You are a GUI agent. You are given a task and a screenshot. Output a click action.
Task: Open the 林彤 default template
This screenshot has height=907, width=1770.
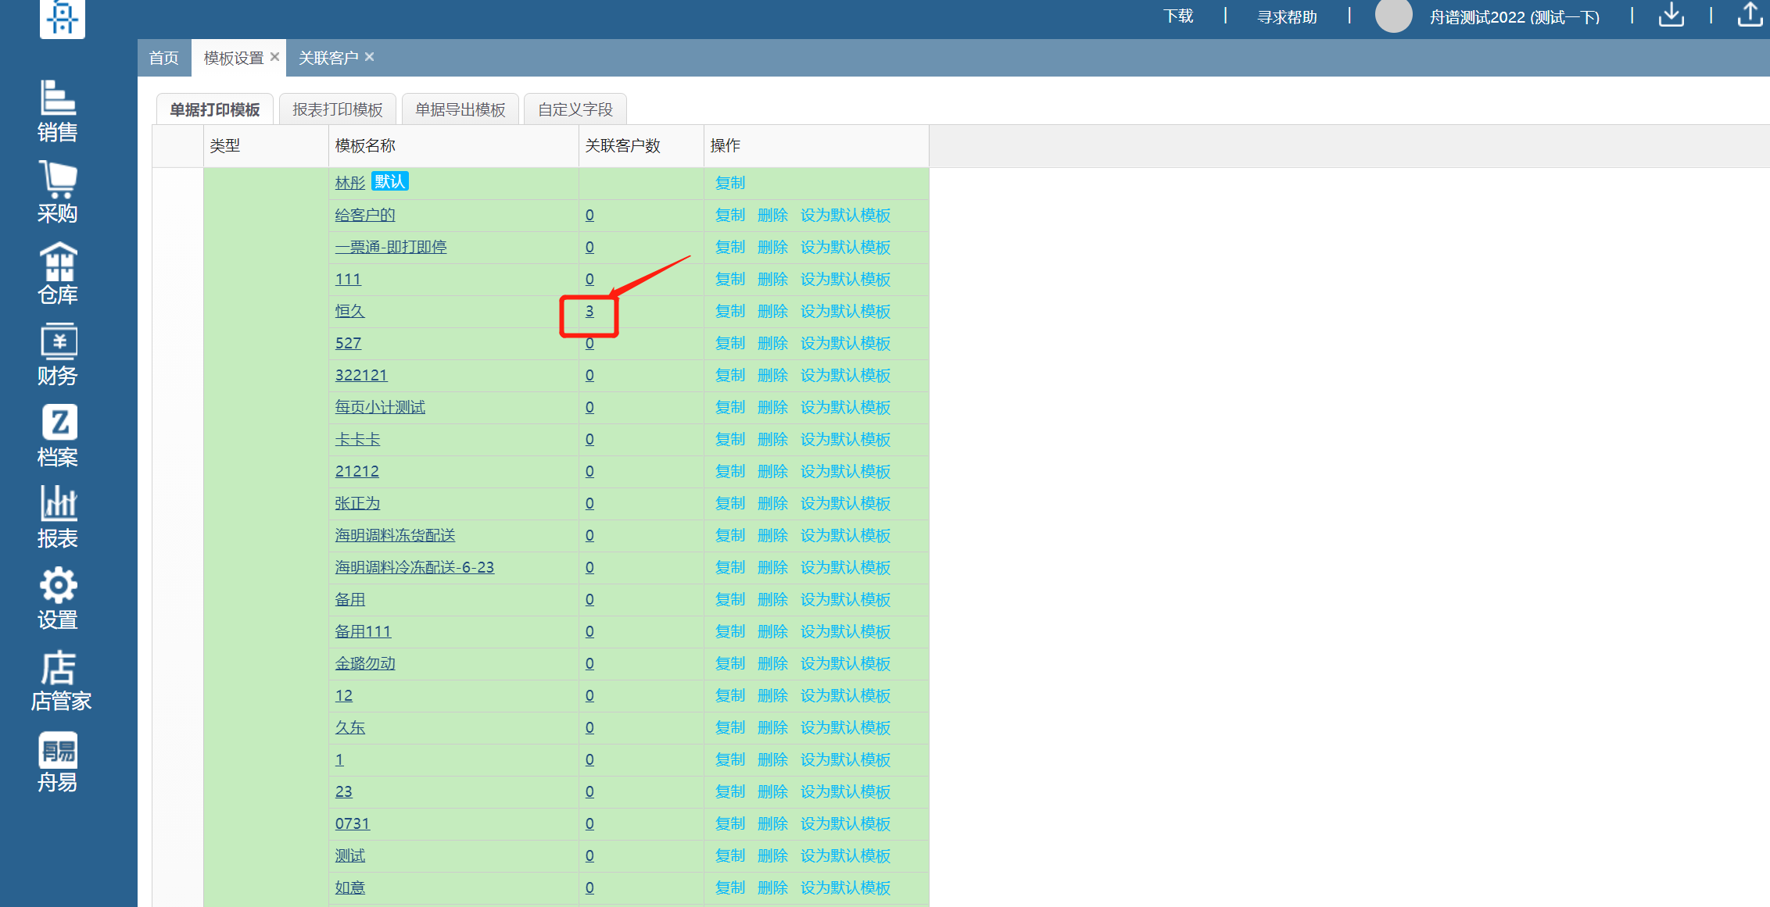(350, 183)
